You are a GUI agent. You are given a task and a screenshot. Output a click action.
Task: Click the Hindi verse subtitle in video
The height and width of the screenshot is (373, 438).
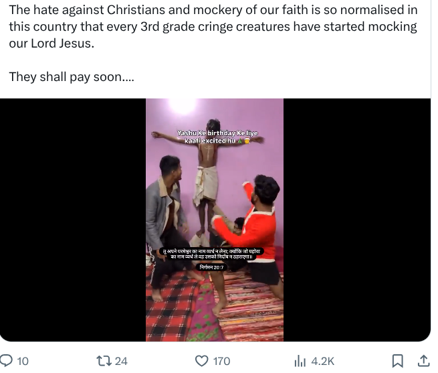[211, 254]
